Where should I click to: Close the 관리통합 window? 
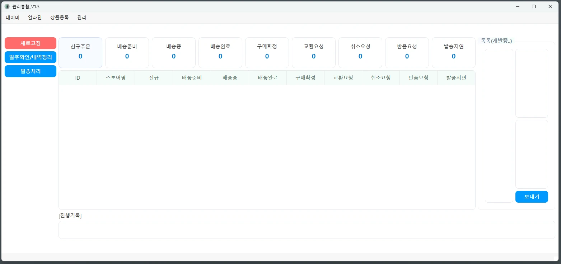[550, 6]
